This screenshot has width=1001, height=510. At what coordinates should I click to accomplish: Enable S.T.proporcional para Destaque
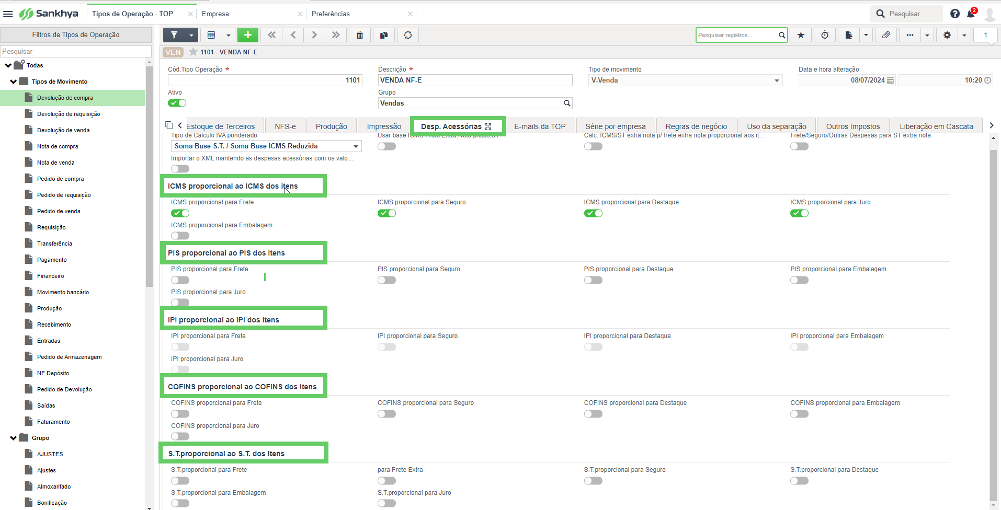pos(800,481)
